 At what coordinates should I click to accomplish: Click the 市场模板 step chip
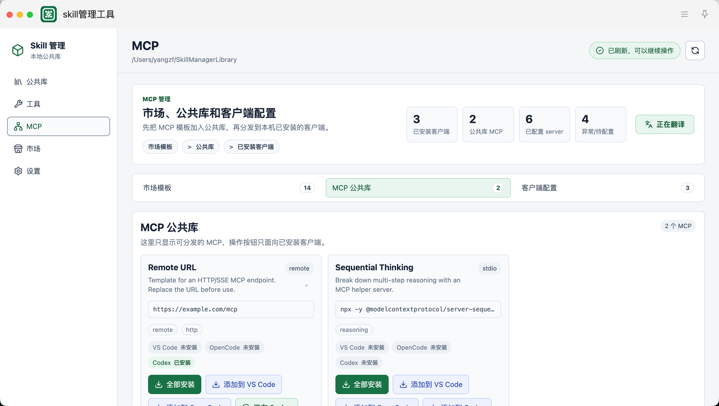(x=160, y=147)
